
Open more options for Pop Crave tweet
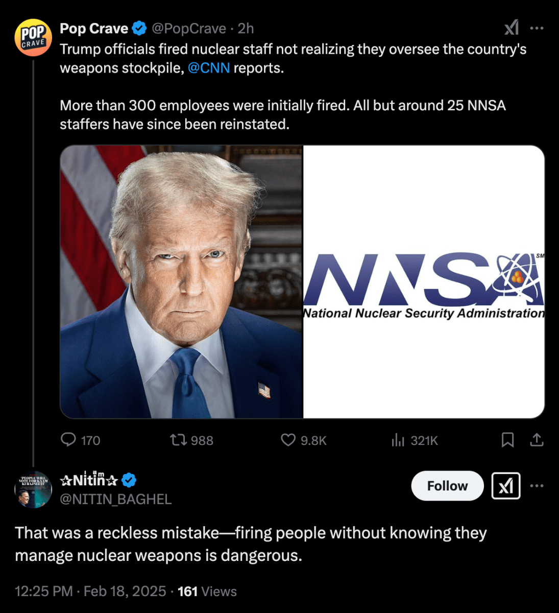[537, 28]
